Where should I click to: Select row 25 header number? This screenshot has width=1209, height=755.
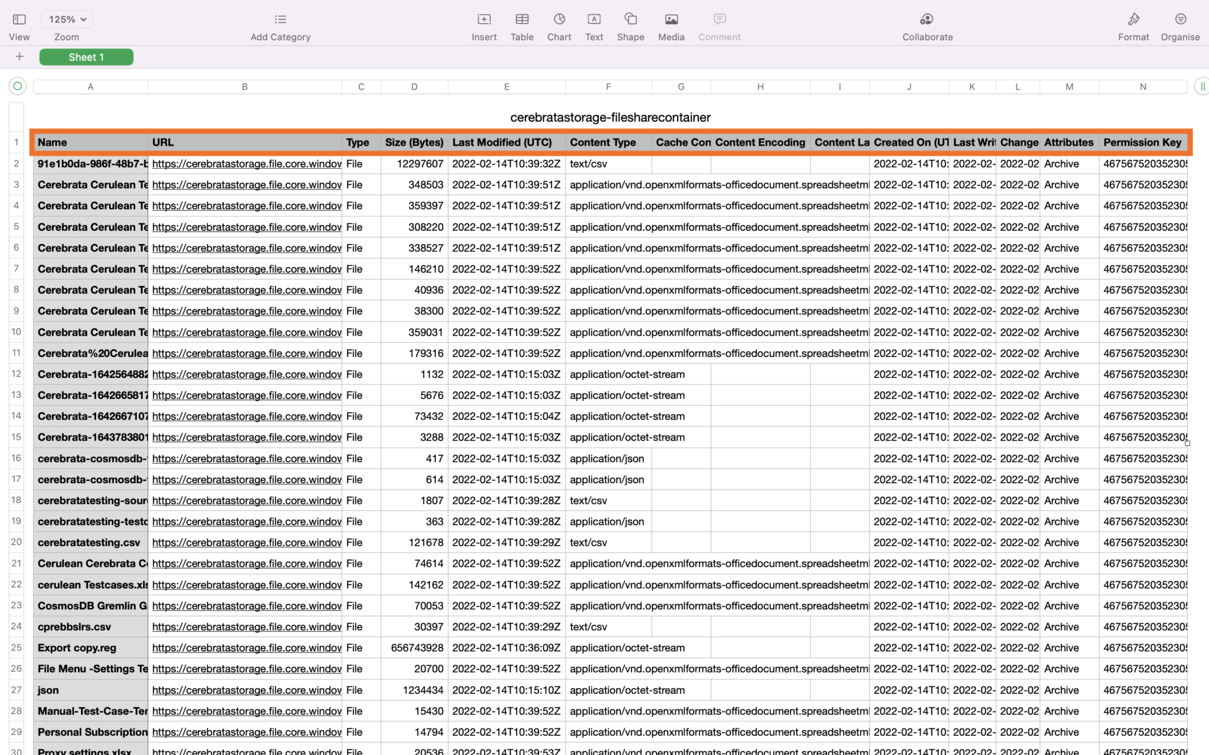tap(17, 648)
